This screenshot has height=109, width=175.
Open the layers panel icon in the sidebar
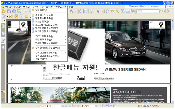3,48
